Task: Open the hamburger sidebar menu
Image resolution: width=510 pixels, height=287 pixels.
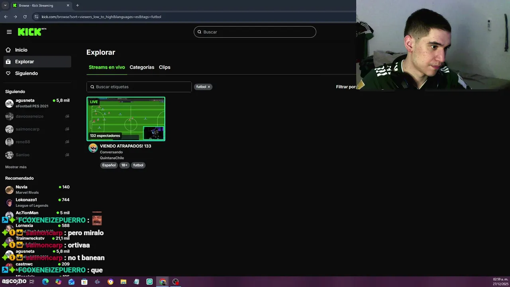Action: point(9,32)
